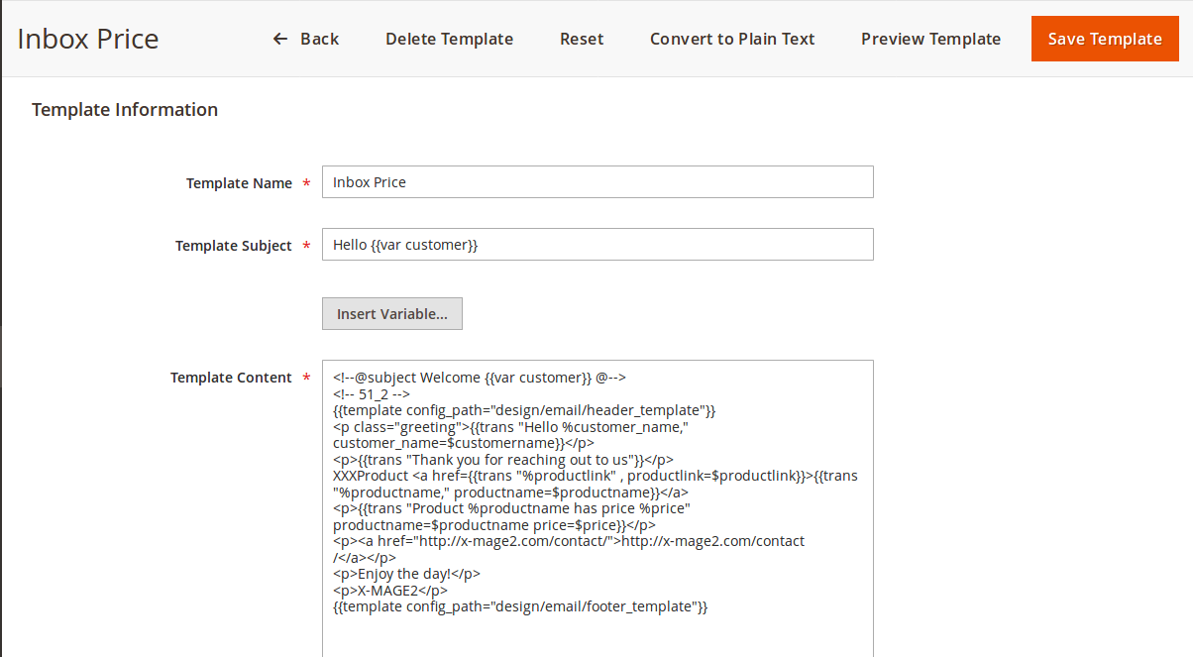Place cursor on the header_template line

[524, 410]
